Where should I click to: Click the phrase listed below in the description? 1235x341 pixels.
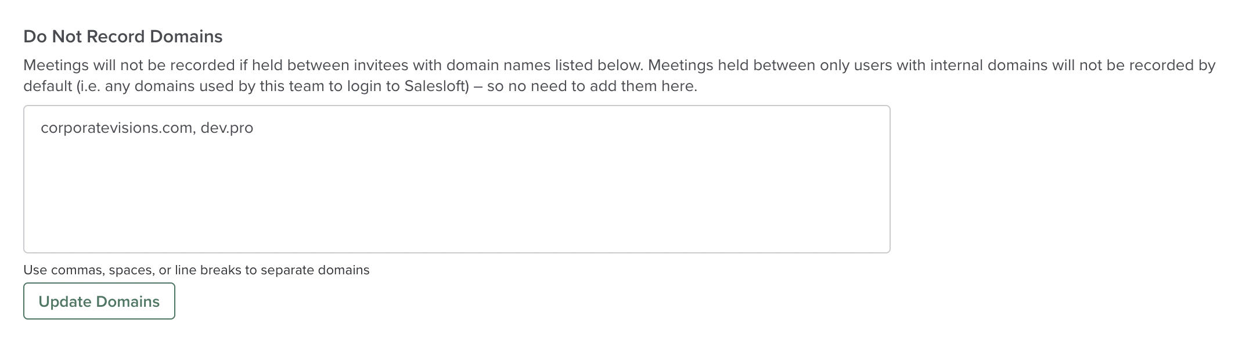coord(599,65)
